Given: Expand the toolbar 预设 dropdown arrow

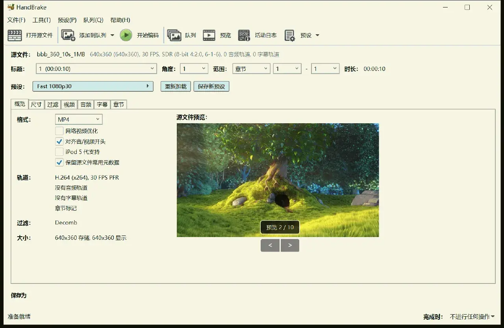Looking at the screenshot, I should [317, 35].
